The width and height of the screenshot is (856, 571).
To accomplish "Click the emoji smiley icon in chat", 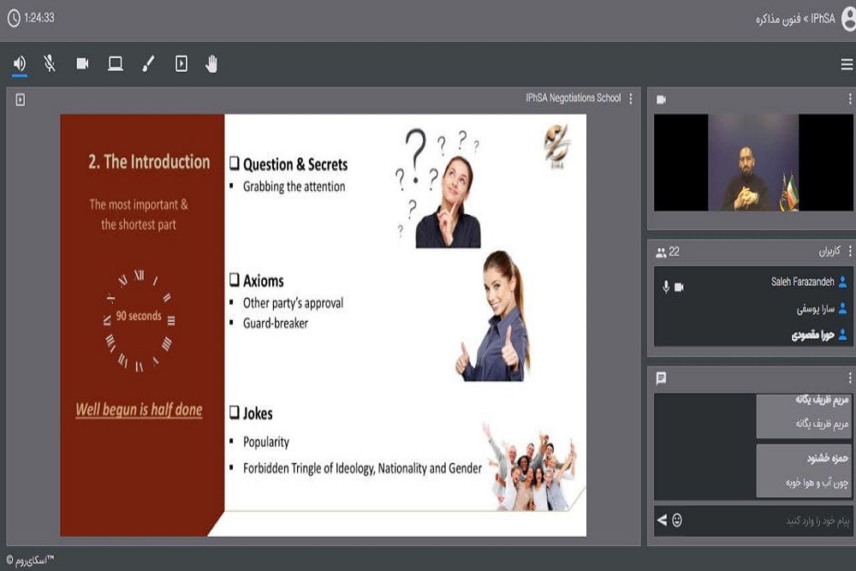I will coord(677,520).
